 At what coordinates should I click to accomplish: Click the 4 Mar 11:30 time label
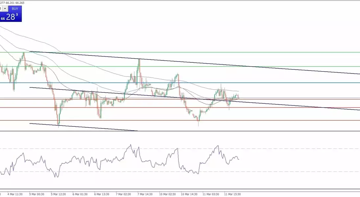coord(15,194)
